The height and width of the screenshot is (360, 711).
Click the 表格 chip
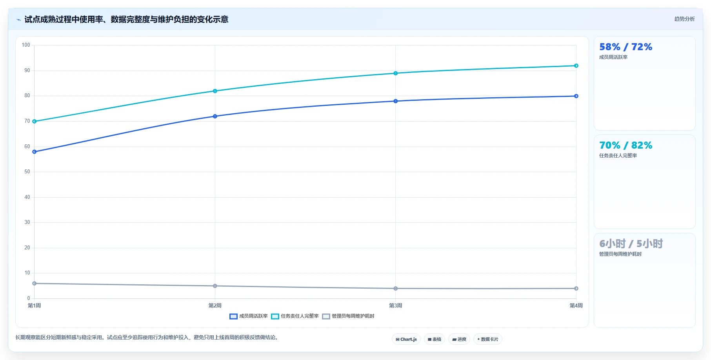pos(435,339)
